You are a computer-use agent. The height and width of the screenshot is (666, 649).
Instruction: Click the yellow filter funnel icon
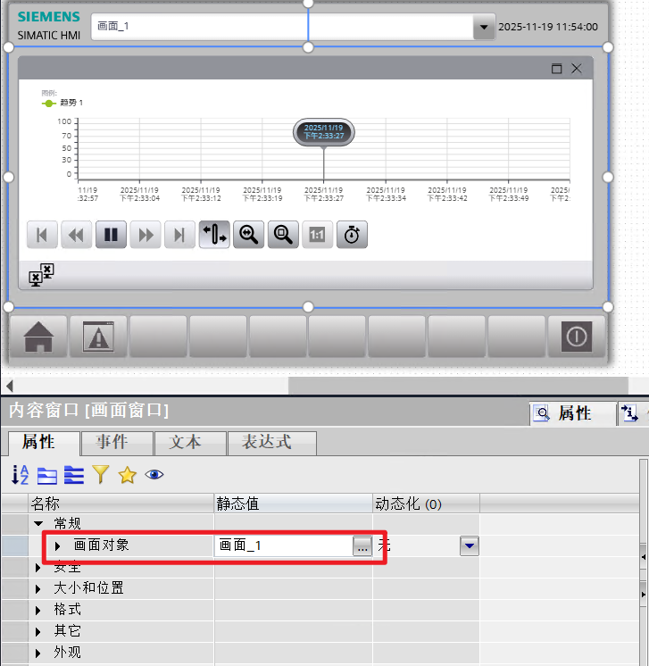coord(100,475)
